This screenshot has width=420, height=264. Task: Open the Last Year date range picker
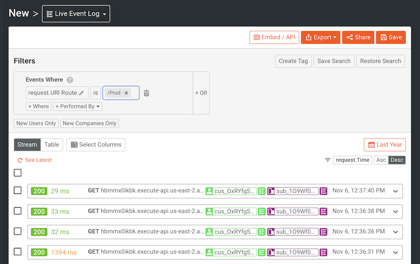tap(385, 145)
